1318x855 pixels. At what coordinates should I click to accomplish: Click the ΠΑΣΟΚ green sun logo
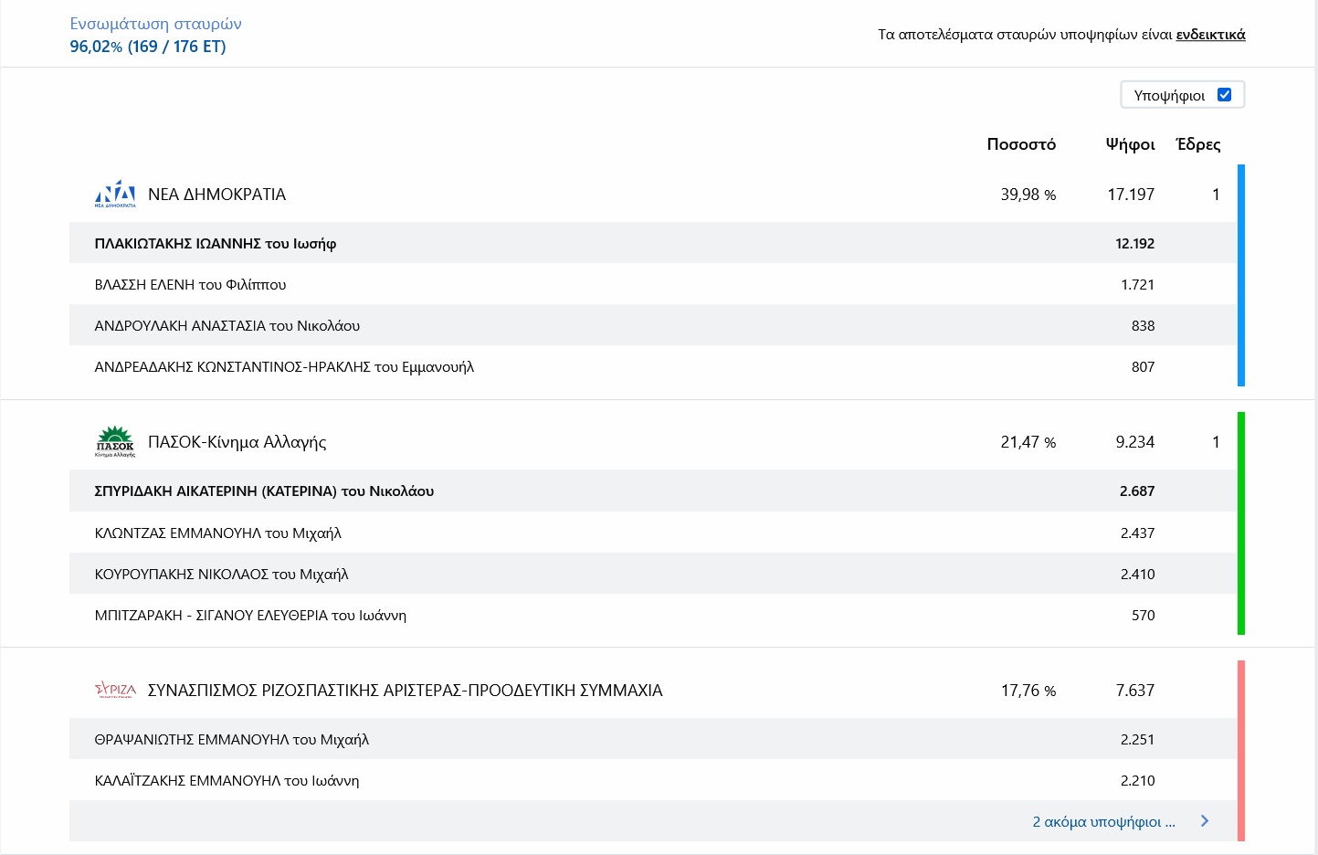[x=115, y=441]
